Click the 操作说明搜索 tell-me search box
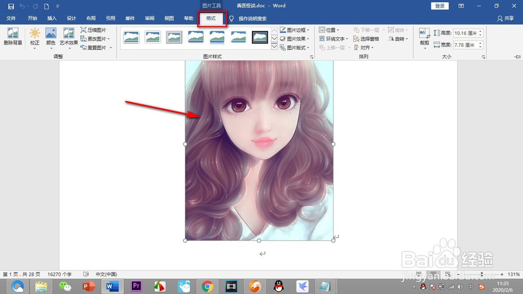Screen dimensions: 523x294 (x=253, y=19)
